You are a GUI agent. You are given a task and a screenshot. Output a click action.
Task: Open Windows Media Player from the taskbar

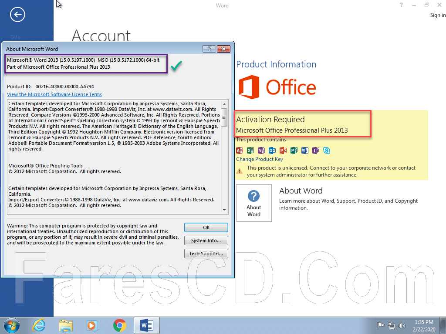pos(92,325)
